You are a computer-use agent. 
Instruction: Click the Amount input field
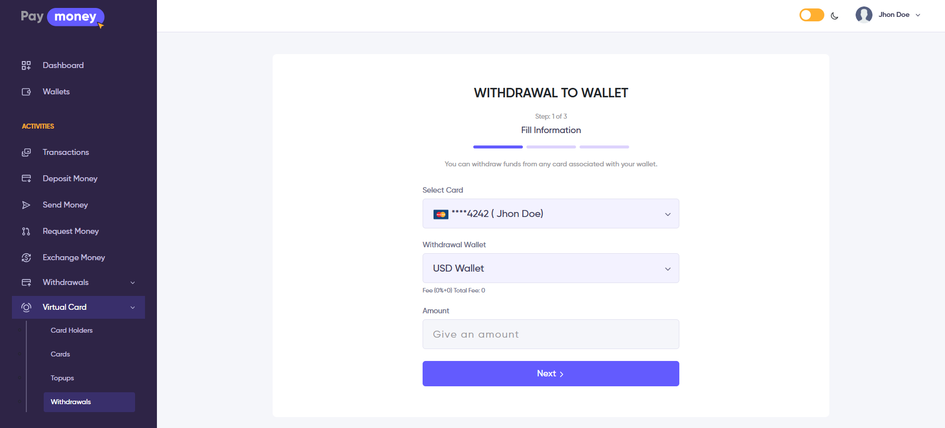click(550, 334)
